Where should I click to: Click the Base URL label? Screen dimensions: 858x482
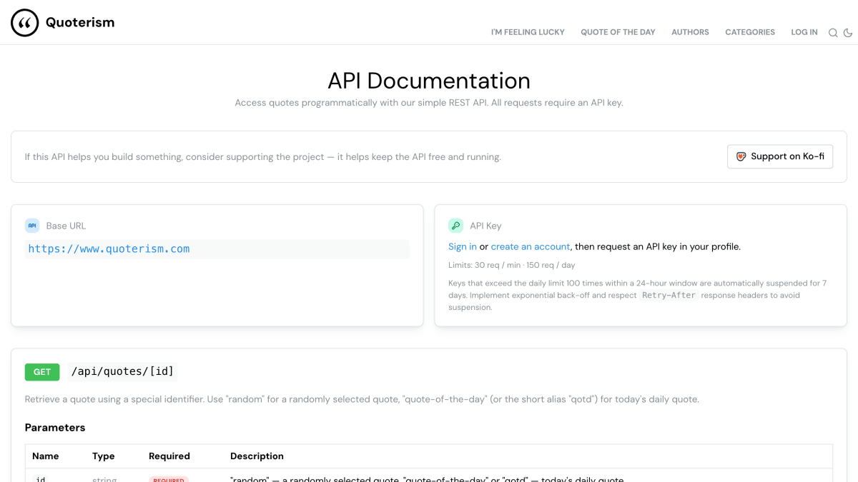pos(66,226)
